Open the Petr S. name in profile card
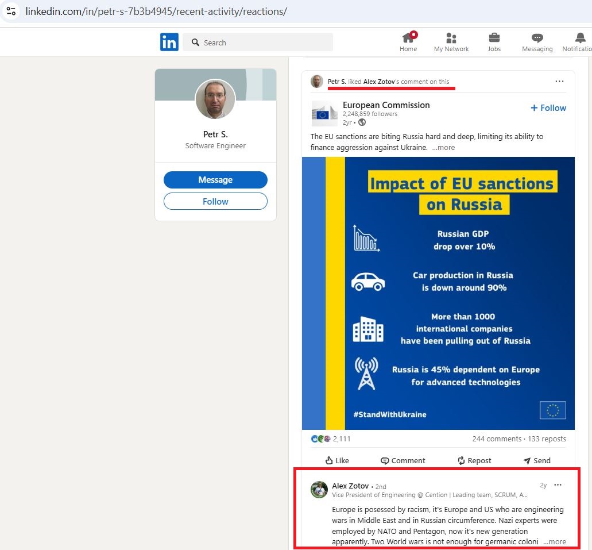The image size is (592, 550). pos(215,134)
